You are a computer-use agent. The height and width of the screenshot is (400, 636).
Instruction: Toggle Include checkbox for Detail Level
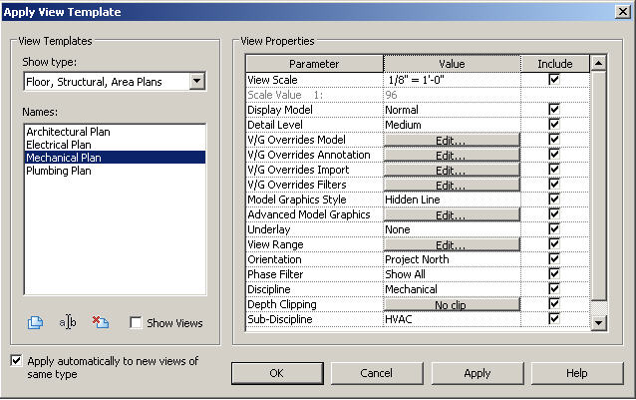coord(554,124)
